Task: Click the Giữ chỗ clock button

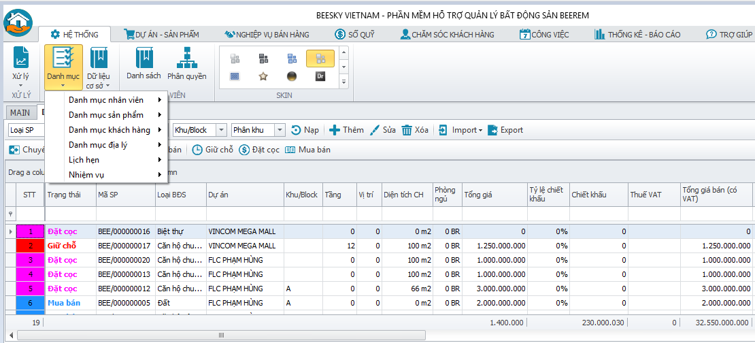Action: 212,150
